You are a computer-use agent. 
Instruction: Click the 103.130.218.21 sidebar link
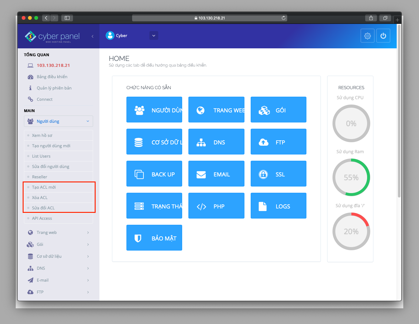point(53,65)
